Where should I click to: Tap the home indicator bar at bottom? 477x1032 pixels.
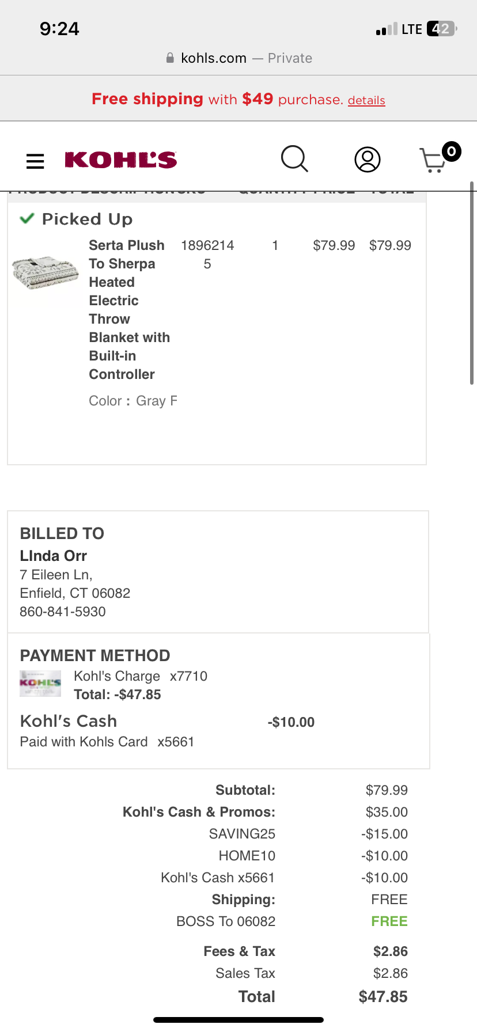238,1020
